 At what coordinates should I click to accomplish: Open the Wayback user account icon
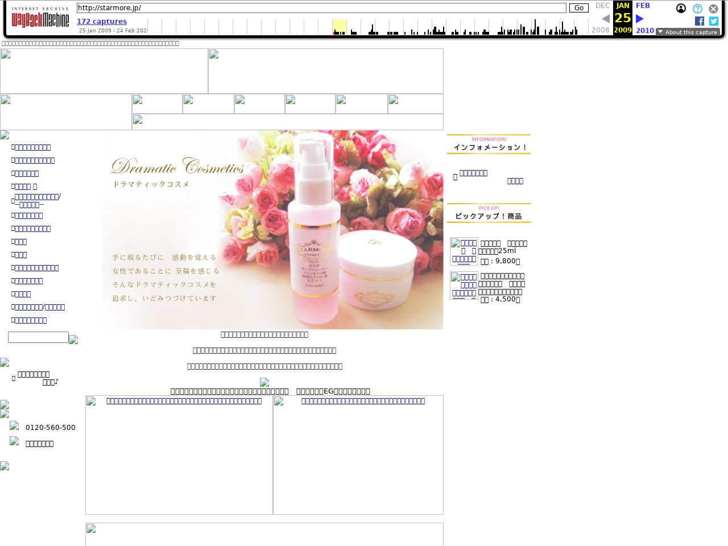pos(681,9)
